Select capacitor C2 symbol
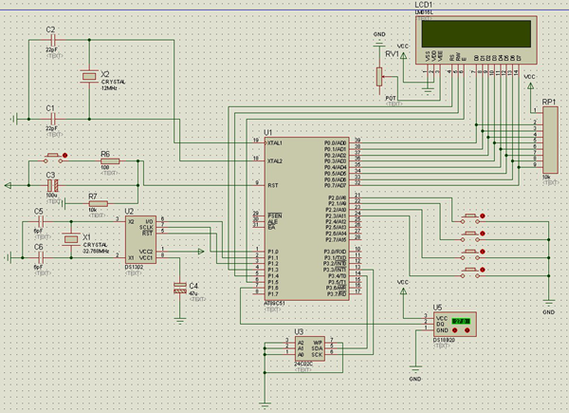The height and width of the screenshot is (413, 569). tap(53, 40)
